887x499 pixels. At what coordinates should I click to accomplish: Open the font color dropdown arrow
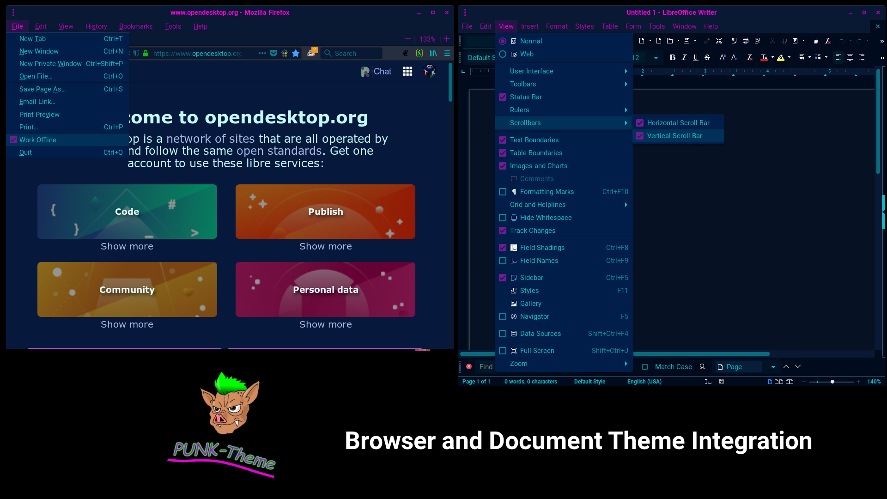point(772,57)
